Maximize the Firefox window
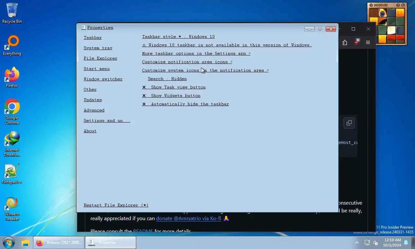The height and width of the screenshot is (249, 415). click(353, 29)
